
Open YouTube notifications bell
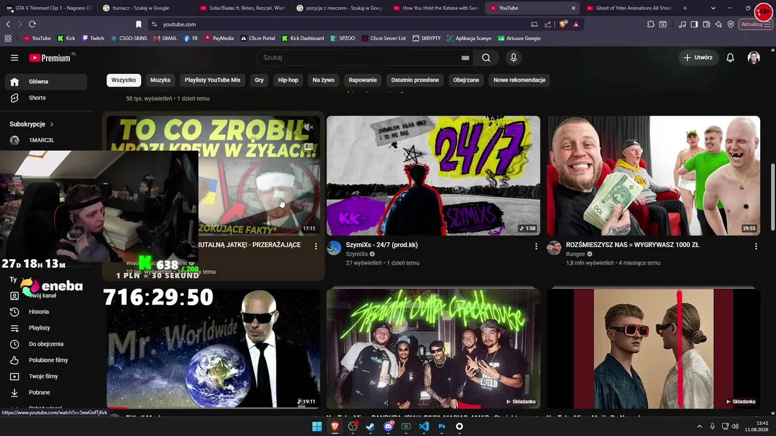(x=731, y=58)
